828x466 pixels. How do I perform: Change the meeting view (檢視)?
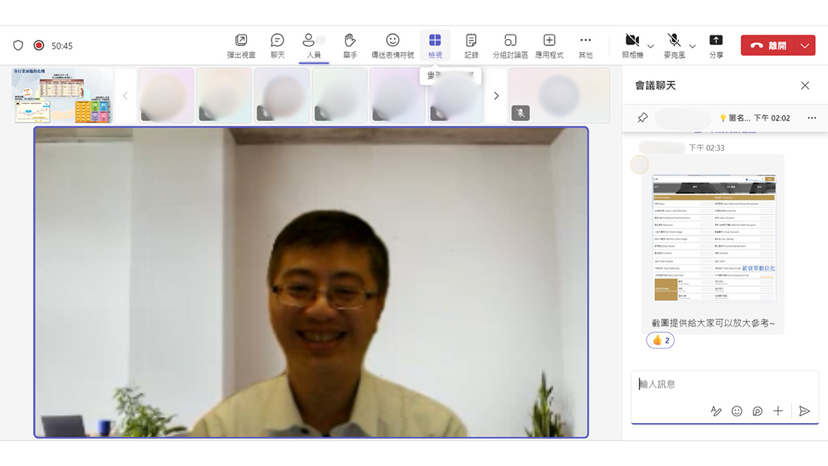click(435, 46)
